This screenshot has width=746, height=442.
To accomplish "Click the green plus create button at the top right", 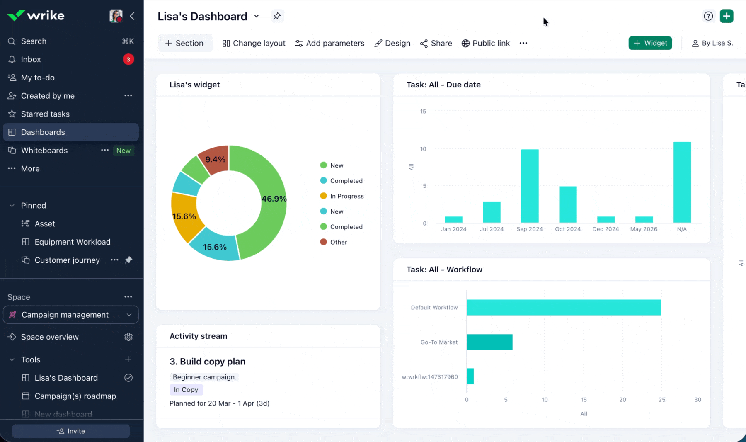I will (727, 16).
